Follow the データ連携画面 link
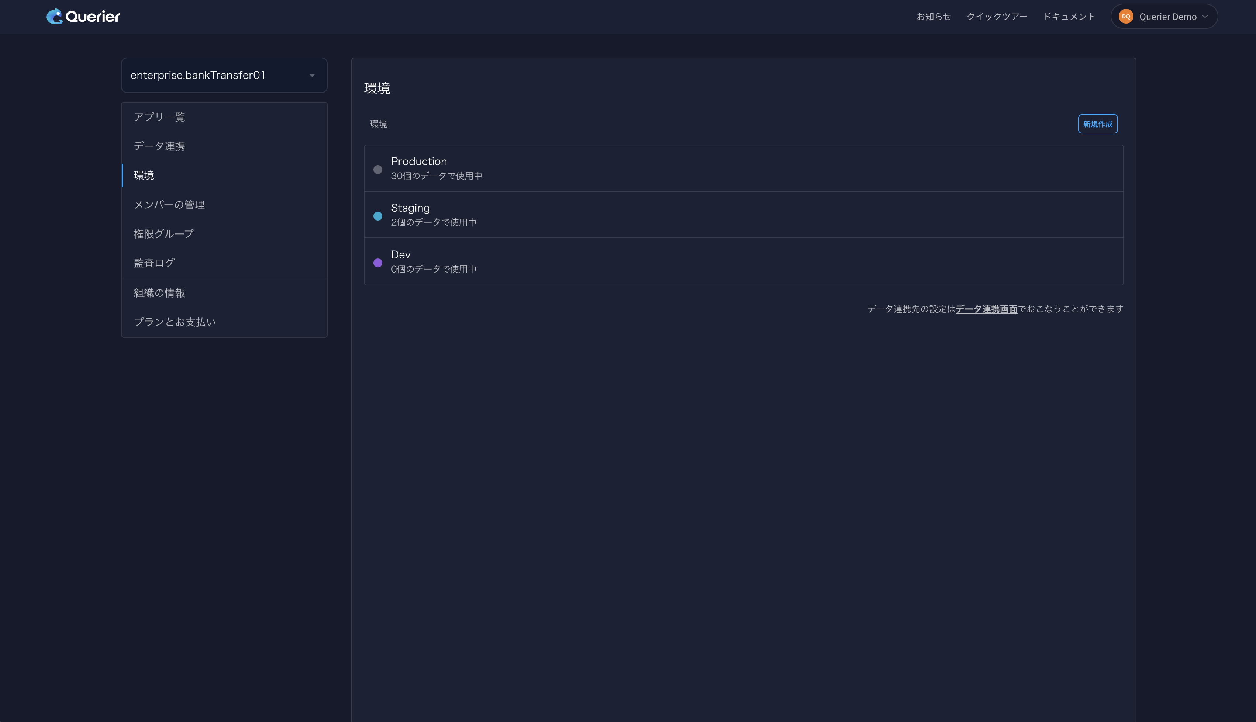1256x722 pixels. (x=986, y=309)
